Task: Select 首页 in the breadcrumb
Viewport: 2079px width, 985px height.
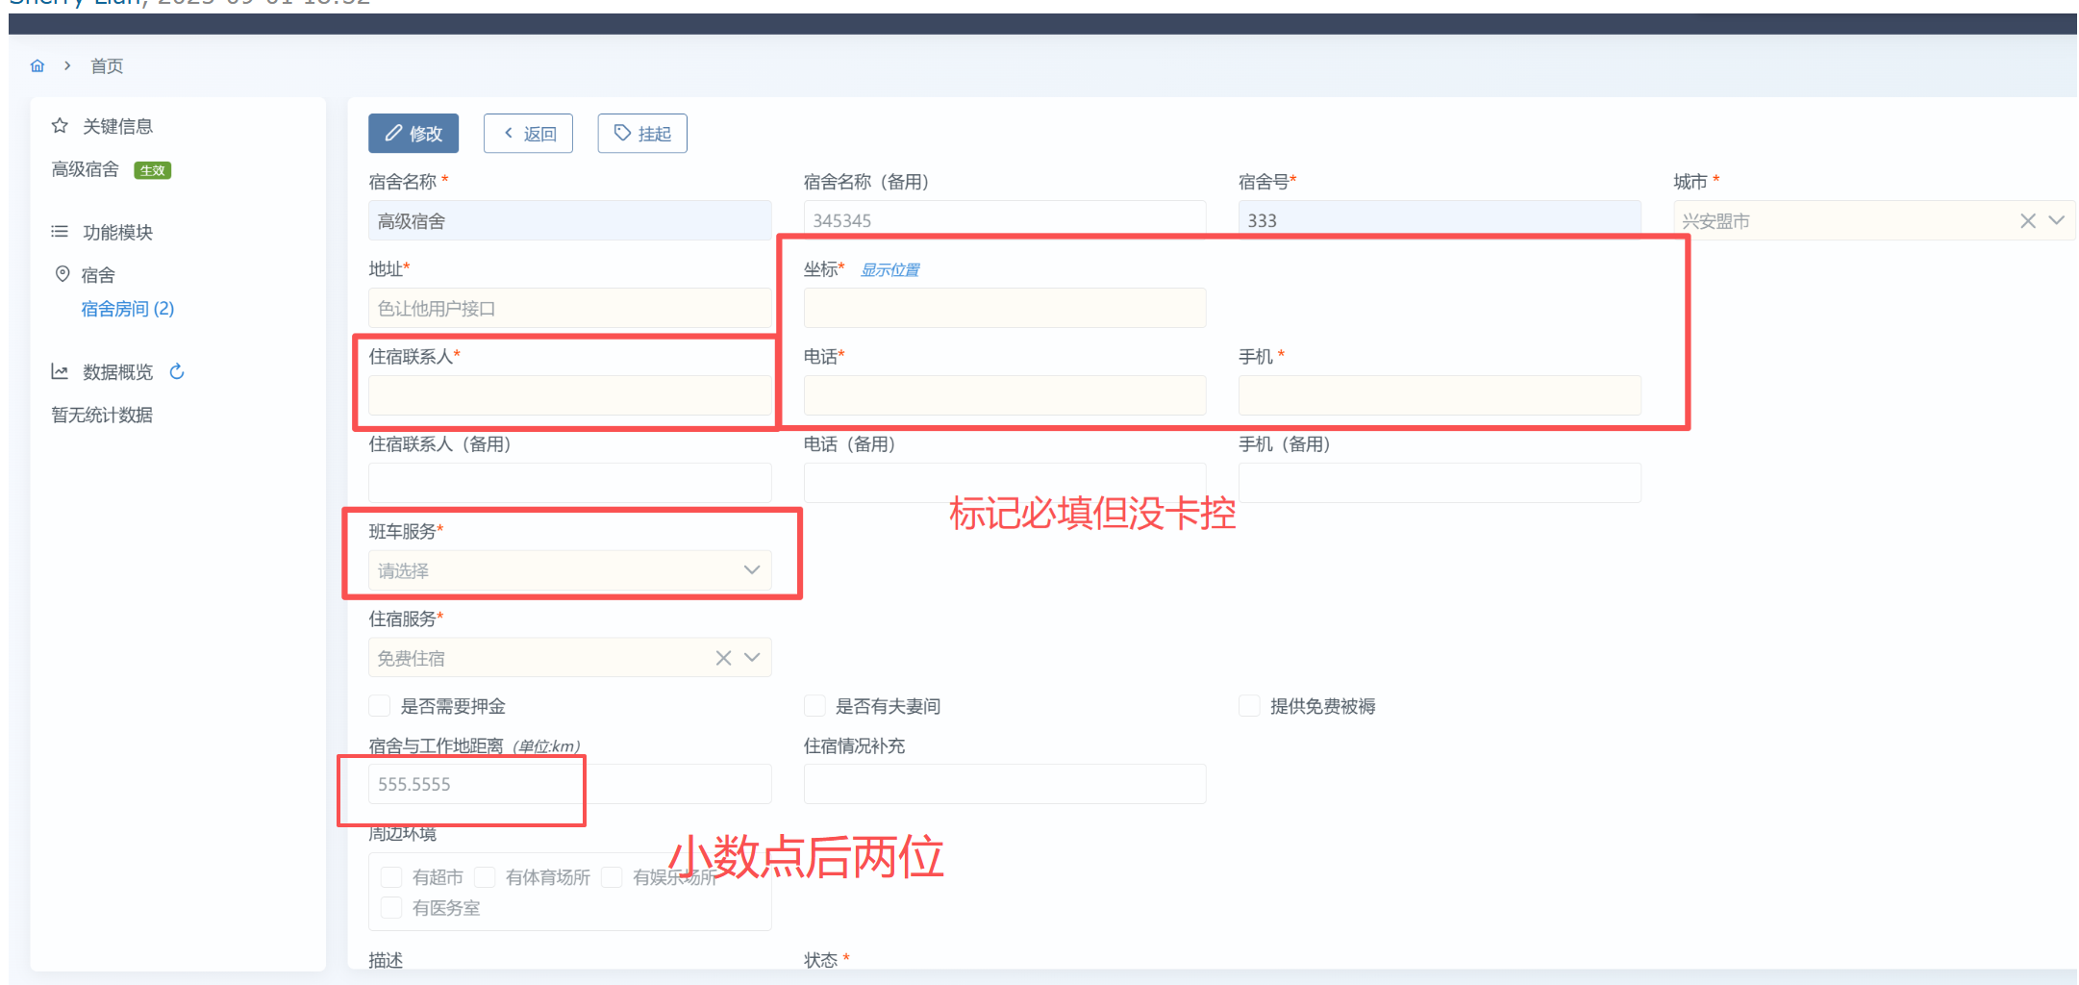Action: pyautogui.click(x=107, y=66)
